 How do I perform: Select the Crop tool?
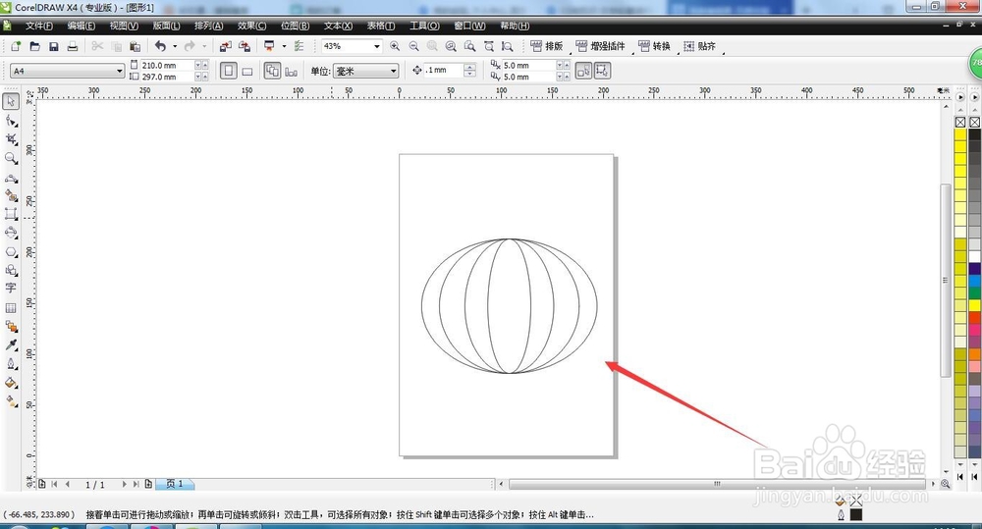click(11, 139)
